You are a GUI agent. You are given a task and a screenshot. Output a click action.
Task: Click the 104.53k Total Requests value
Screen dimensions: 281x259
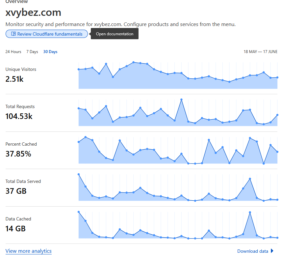pyautogui.click(x=19, y=116)
